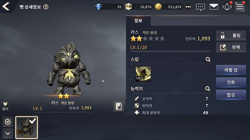This screenshot has width=250, height=140.
Task: Collapse the panel with 접기 chevron
Action: click(x=5, y=106)
